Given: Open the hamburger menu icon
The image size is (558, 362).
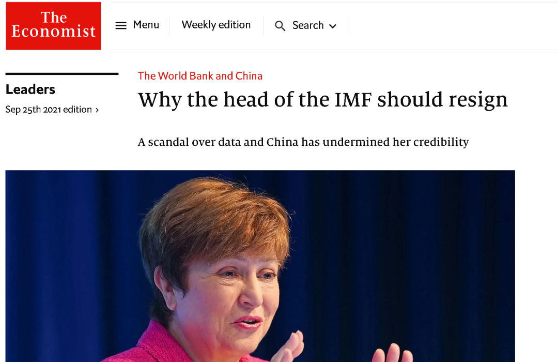Looking at the screenshot, I should [121, 25].
